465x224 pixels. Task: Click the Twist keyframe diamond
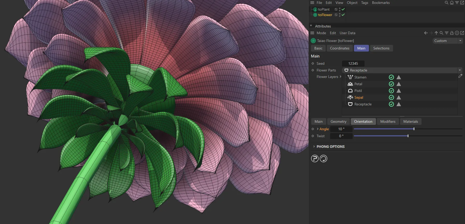pyautogui.click(x=313, y=136)
